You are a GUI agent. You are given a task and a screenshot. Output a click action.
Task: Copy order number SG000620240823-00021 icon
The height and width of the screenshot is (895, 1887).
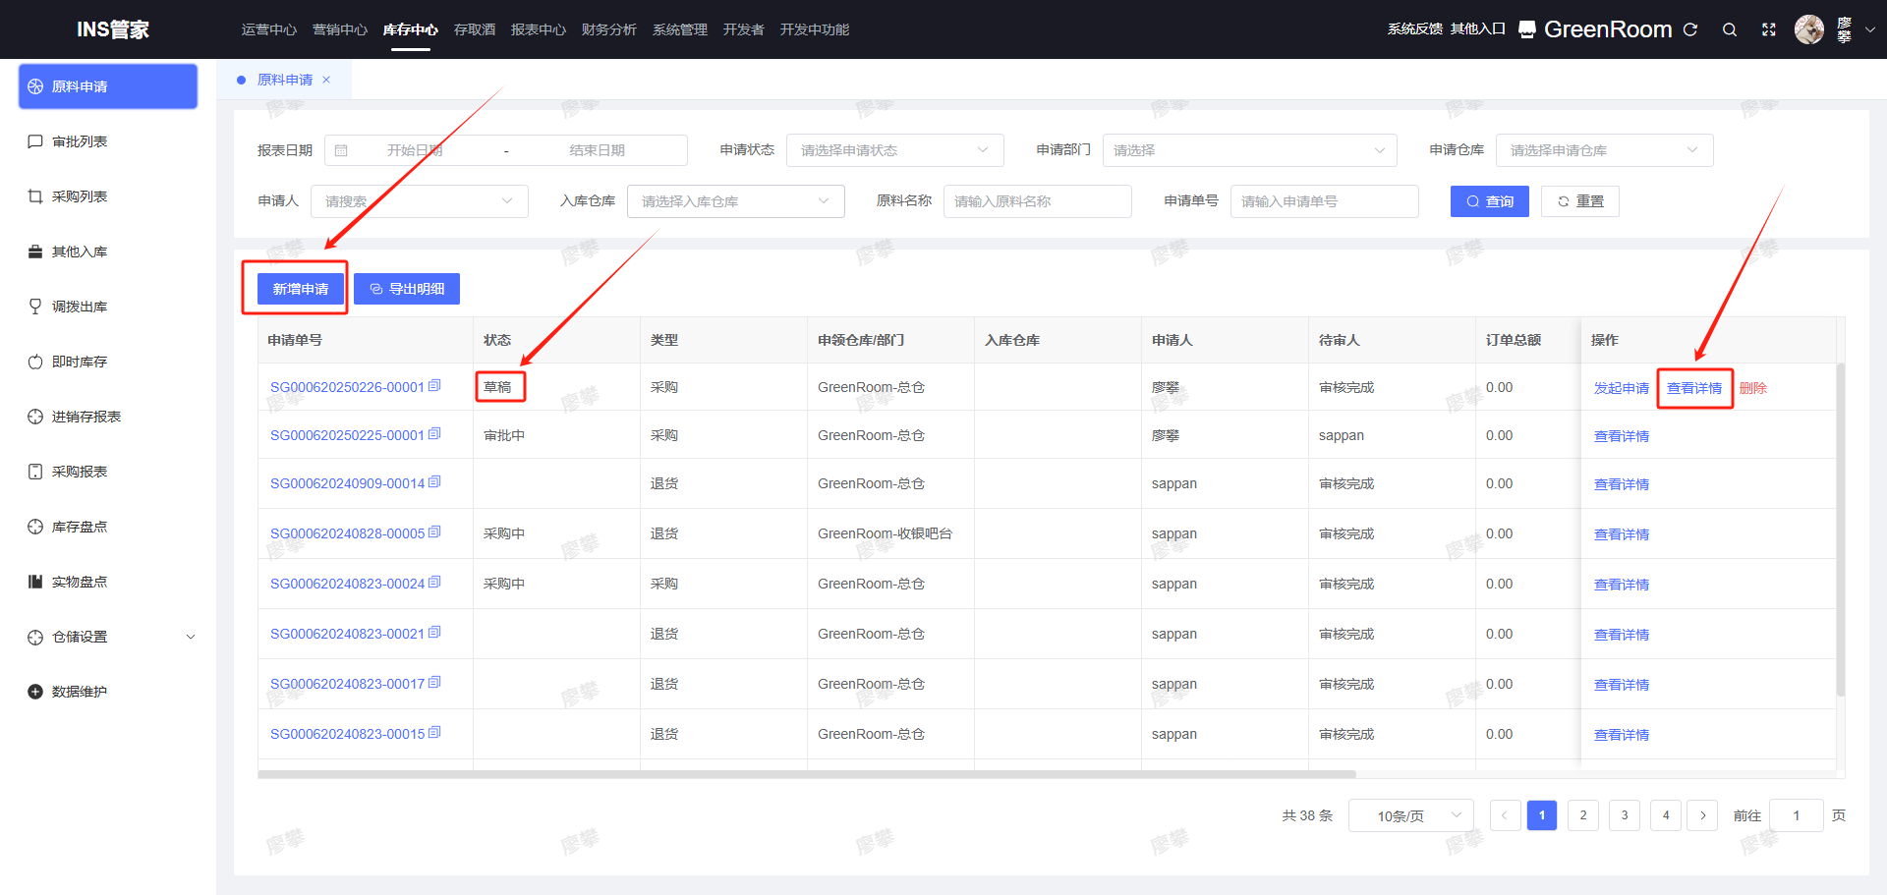pyautogui.click(x=434, y=633)
